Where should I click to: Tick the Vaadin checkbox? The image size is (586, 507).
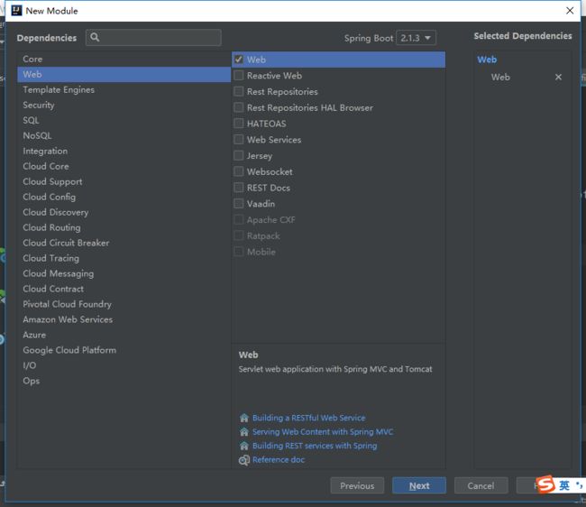coord(238,204)
